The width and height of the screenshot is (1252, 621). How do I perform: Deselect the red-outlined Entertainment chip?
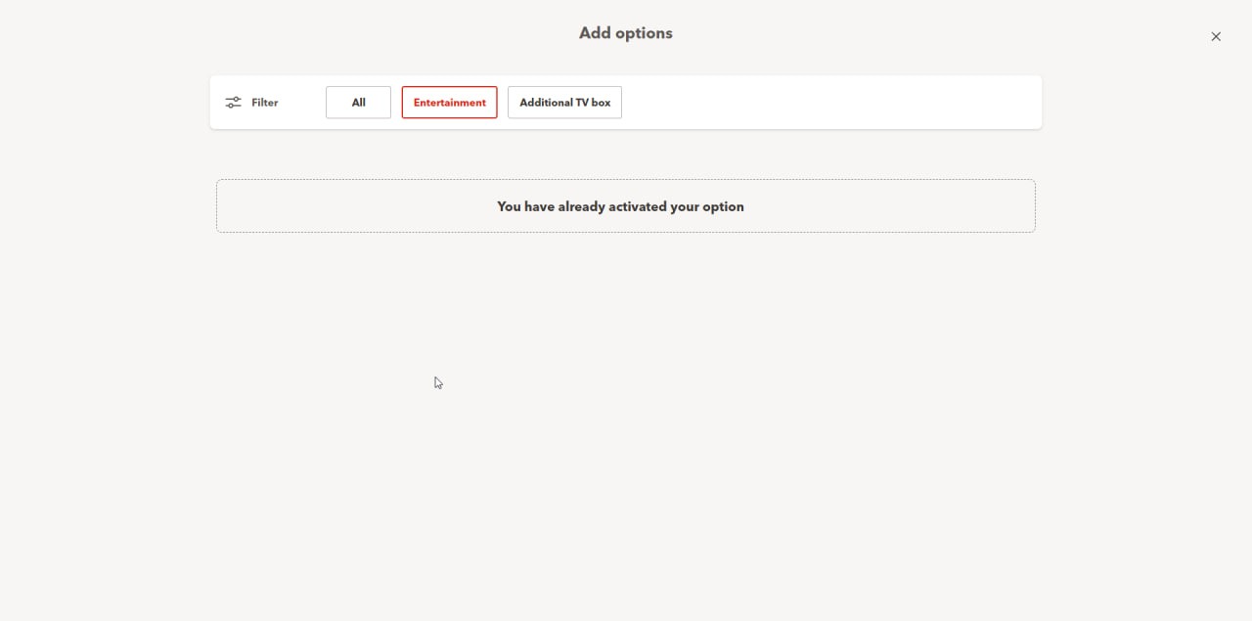point(449,103)
